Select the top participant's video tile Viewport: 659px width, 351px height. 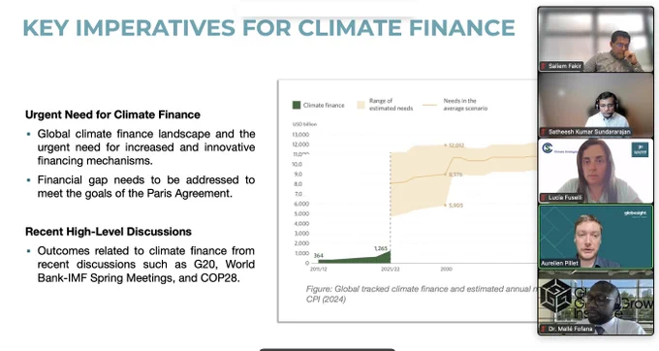coord(596,40)
